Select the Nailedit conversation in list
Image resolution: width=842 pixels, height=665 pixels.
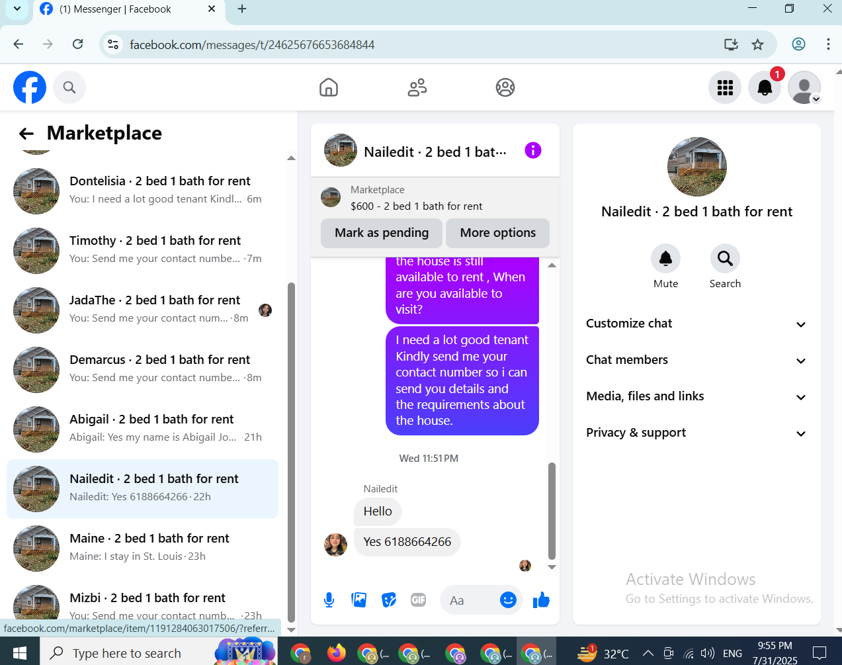(142, 489)
